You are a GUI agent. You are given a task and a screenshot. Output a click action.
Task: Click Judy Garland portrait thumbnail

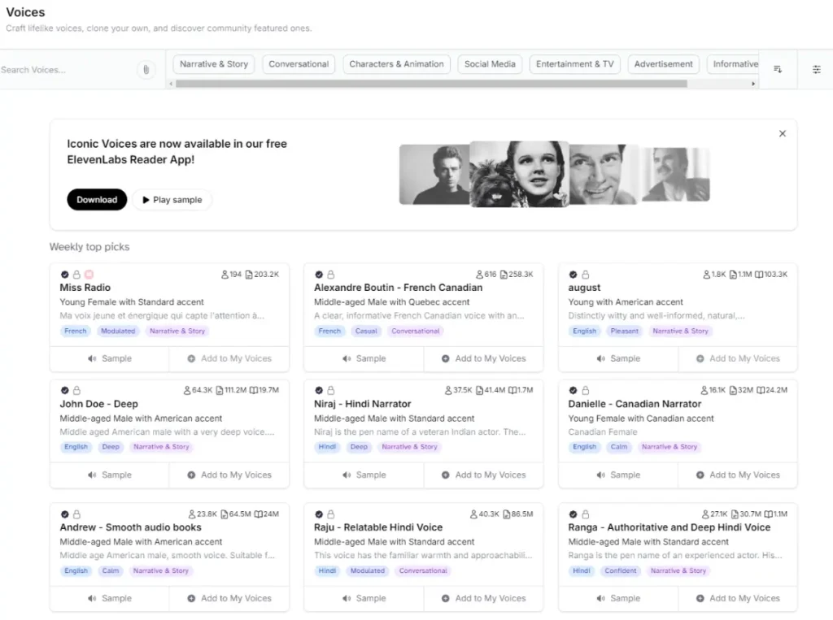[x=519, y=174]
